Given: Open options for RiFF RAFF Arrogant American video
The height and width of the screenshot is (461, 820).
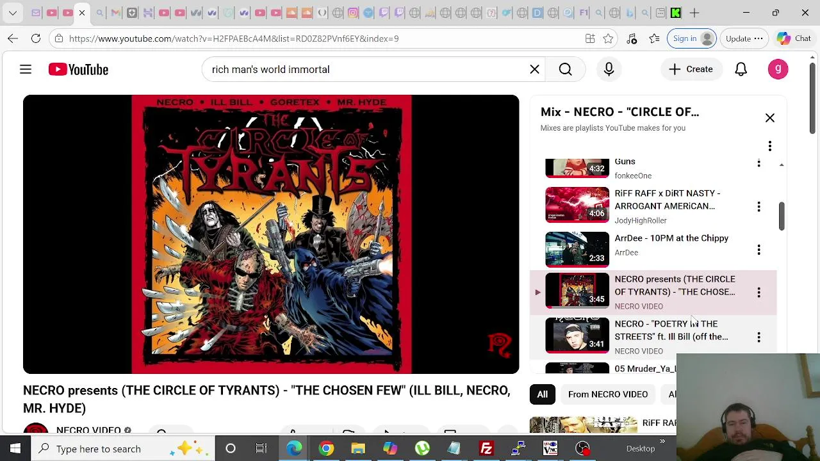Looking at the screenshot, I should 758,207.
